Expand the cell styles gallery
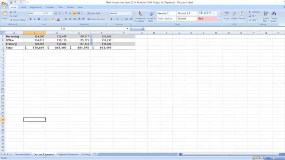The width and height of the screenshot is (285, 160). [219, 20]
